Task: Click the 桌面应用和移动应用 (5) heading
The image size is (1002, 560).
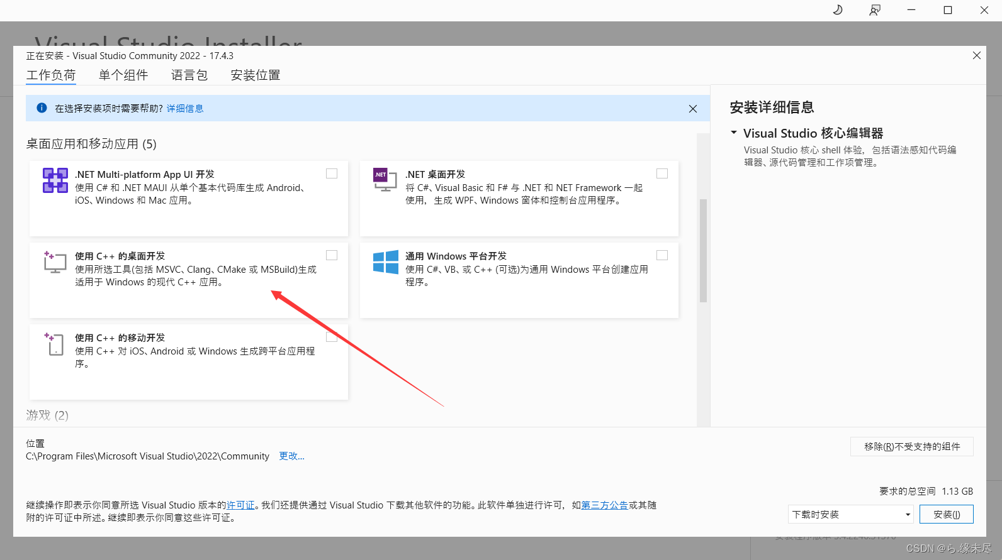Action: coord(91,144)
